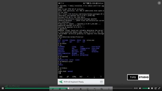Open the three-dot more menu in AirDroid toolbar
This screenshot has width=162, height=91.
(109, 89)
